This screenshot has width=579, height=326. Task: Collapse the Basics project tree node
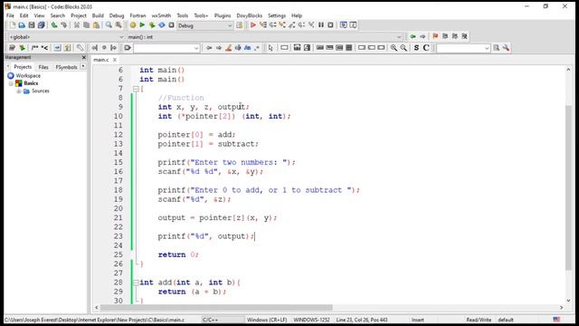[x=11, y=83]
